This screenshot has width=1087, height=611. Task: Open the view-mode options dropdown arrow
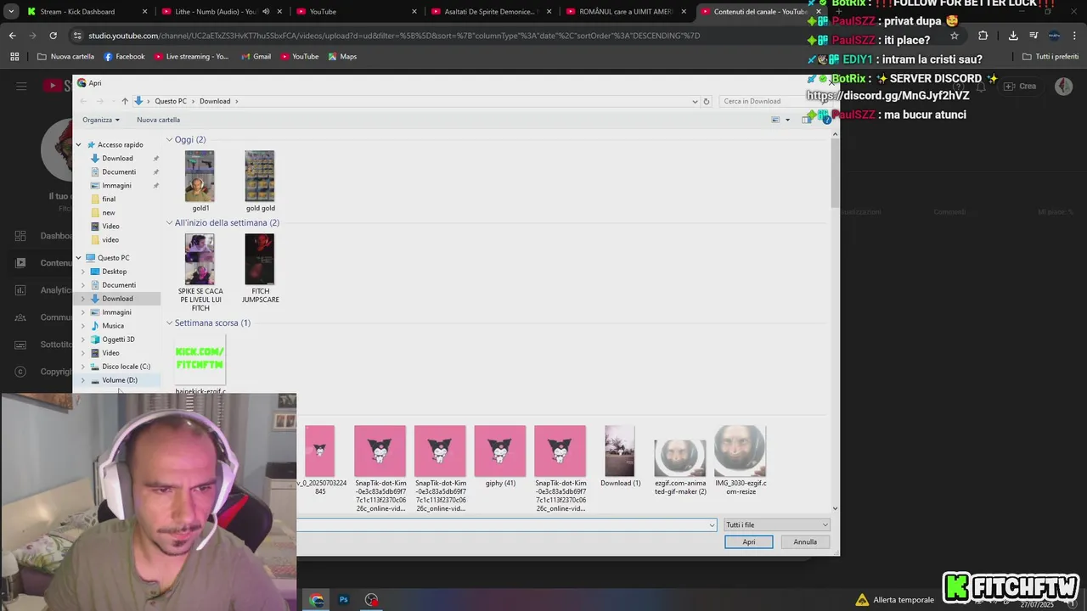787,120
